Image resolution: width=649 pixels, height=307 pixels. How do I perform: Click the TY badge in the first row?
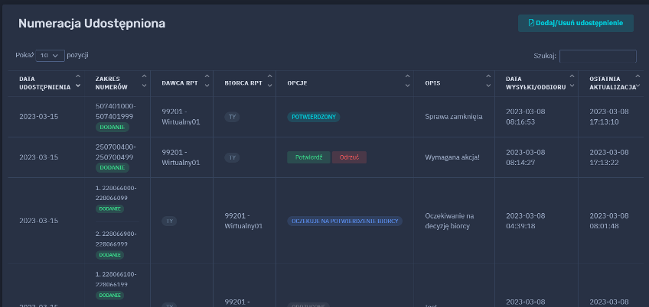pos(232,117)
